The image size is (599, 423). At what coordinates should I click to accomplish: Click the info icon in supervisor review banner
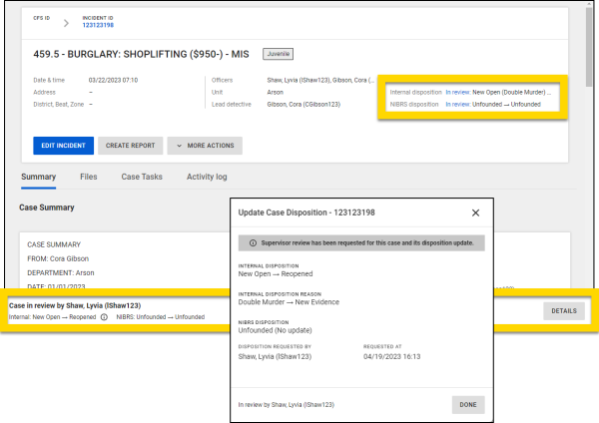[x=252, y=242]
